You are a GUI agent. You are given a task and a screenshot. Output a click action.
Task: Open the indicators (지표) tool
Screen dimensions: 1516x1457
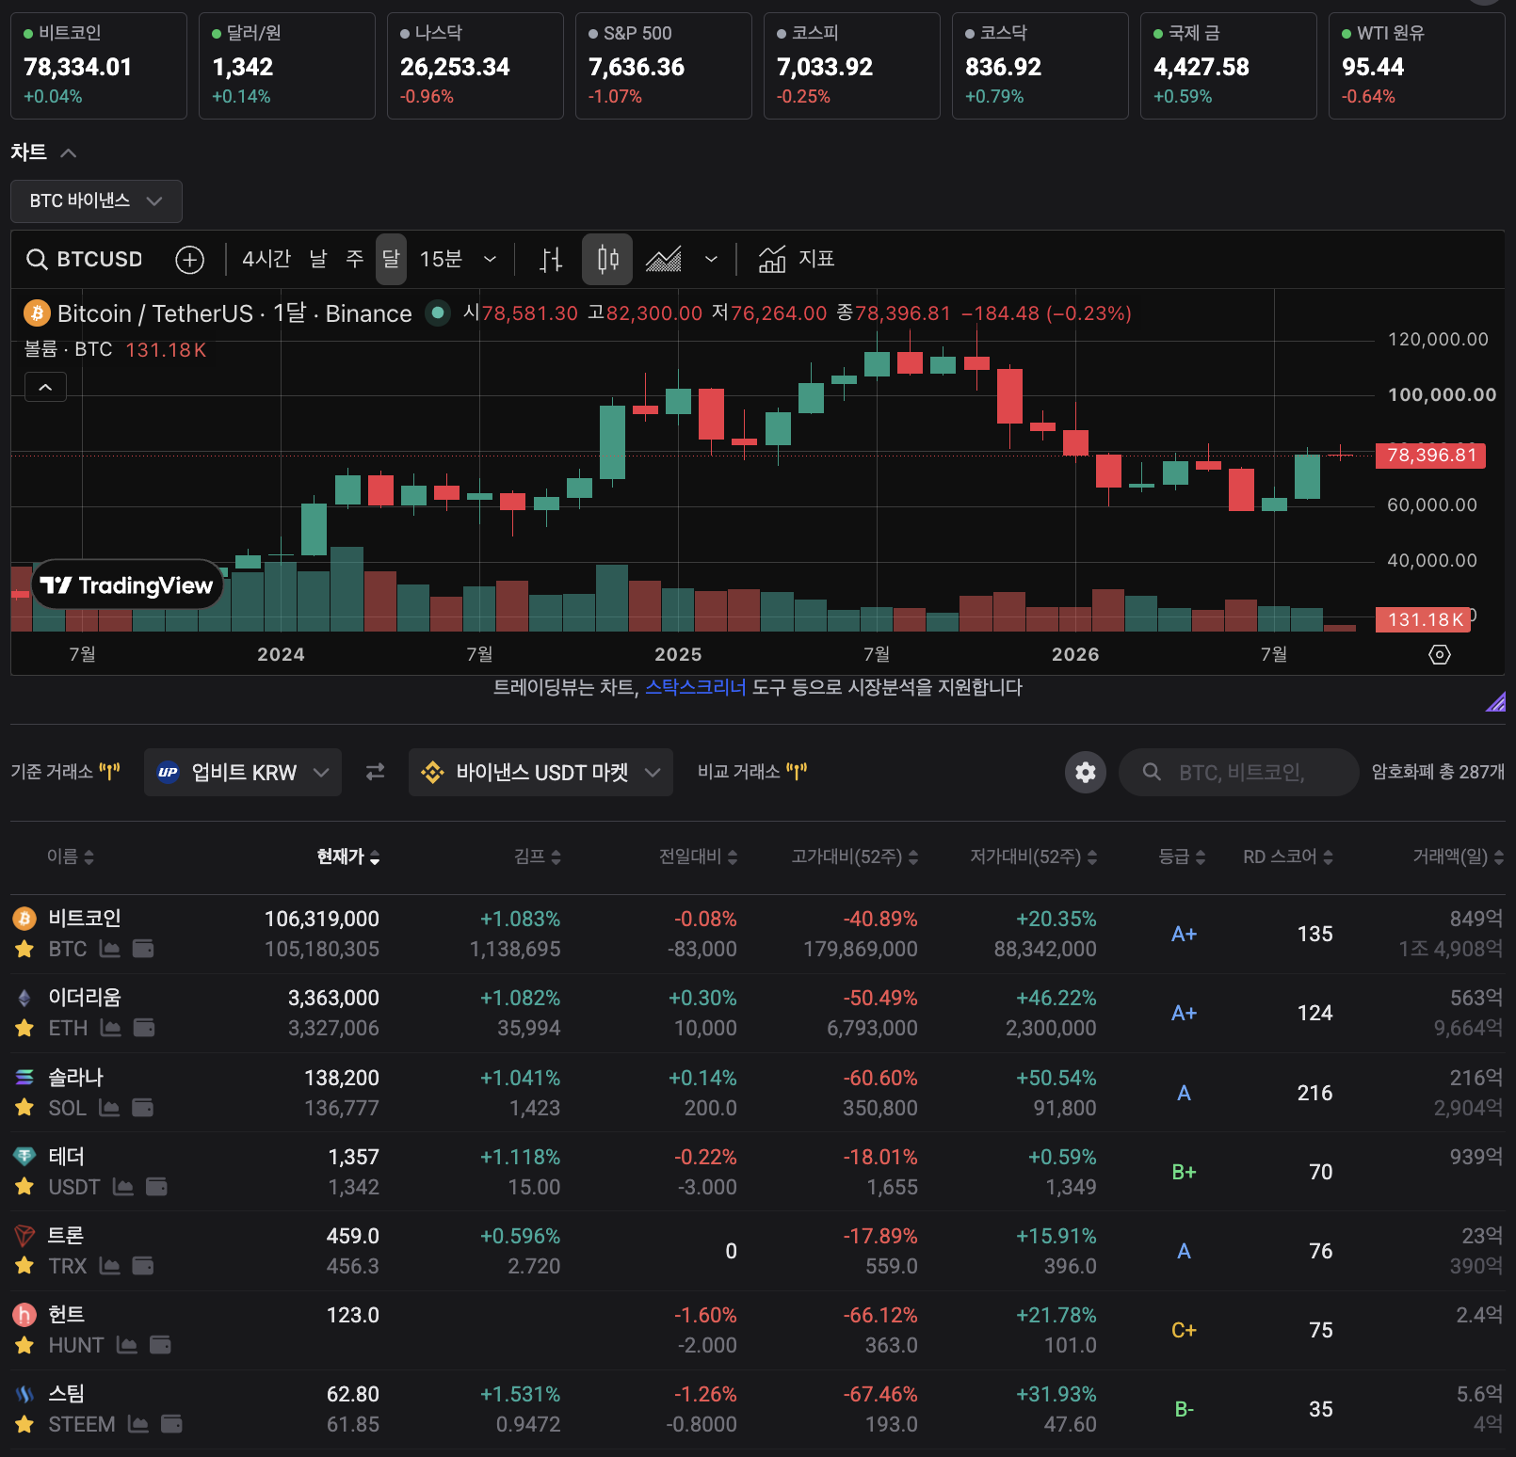(797, 259)
